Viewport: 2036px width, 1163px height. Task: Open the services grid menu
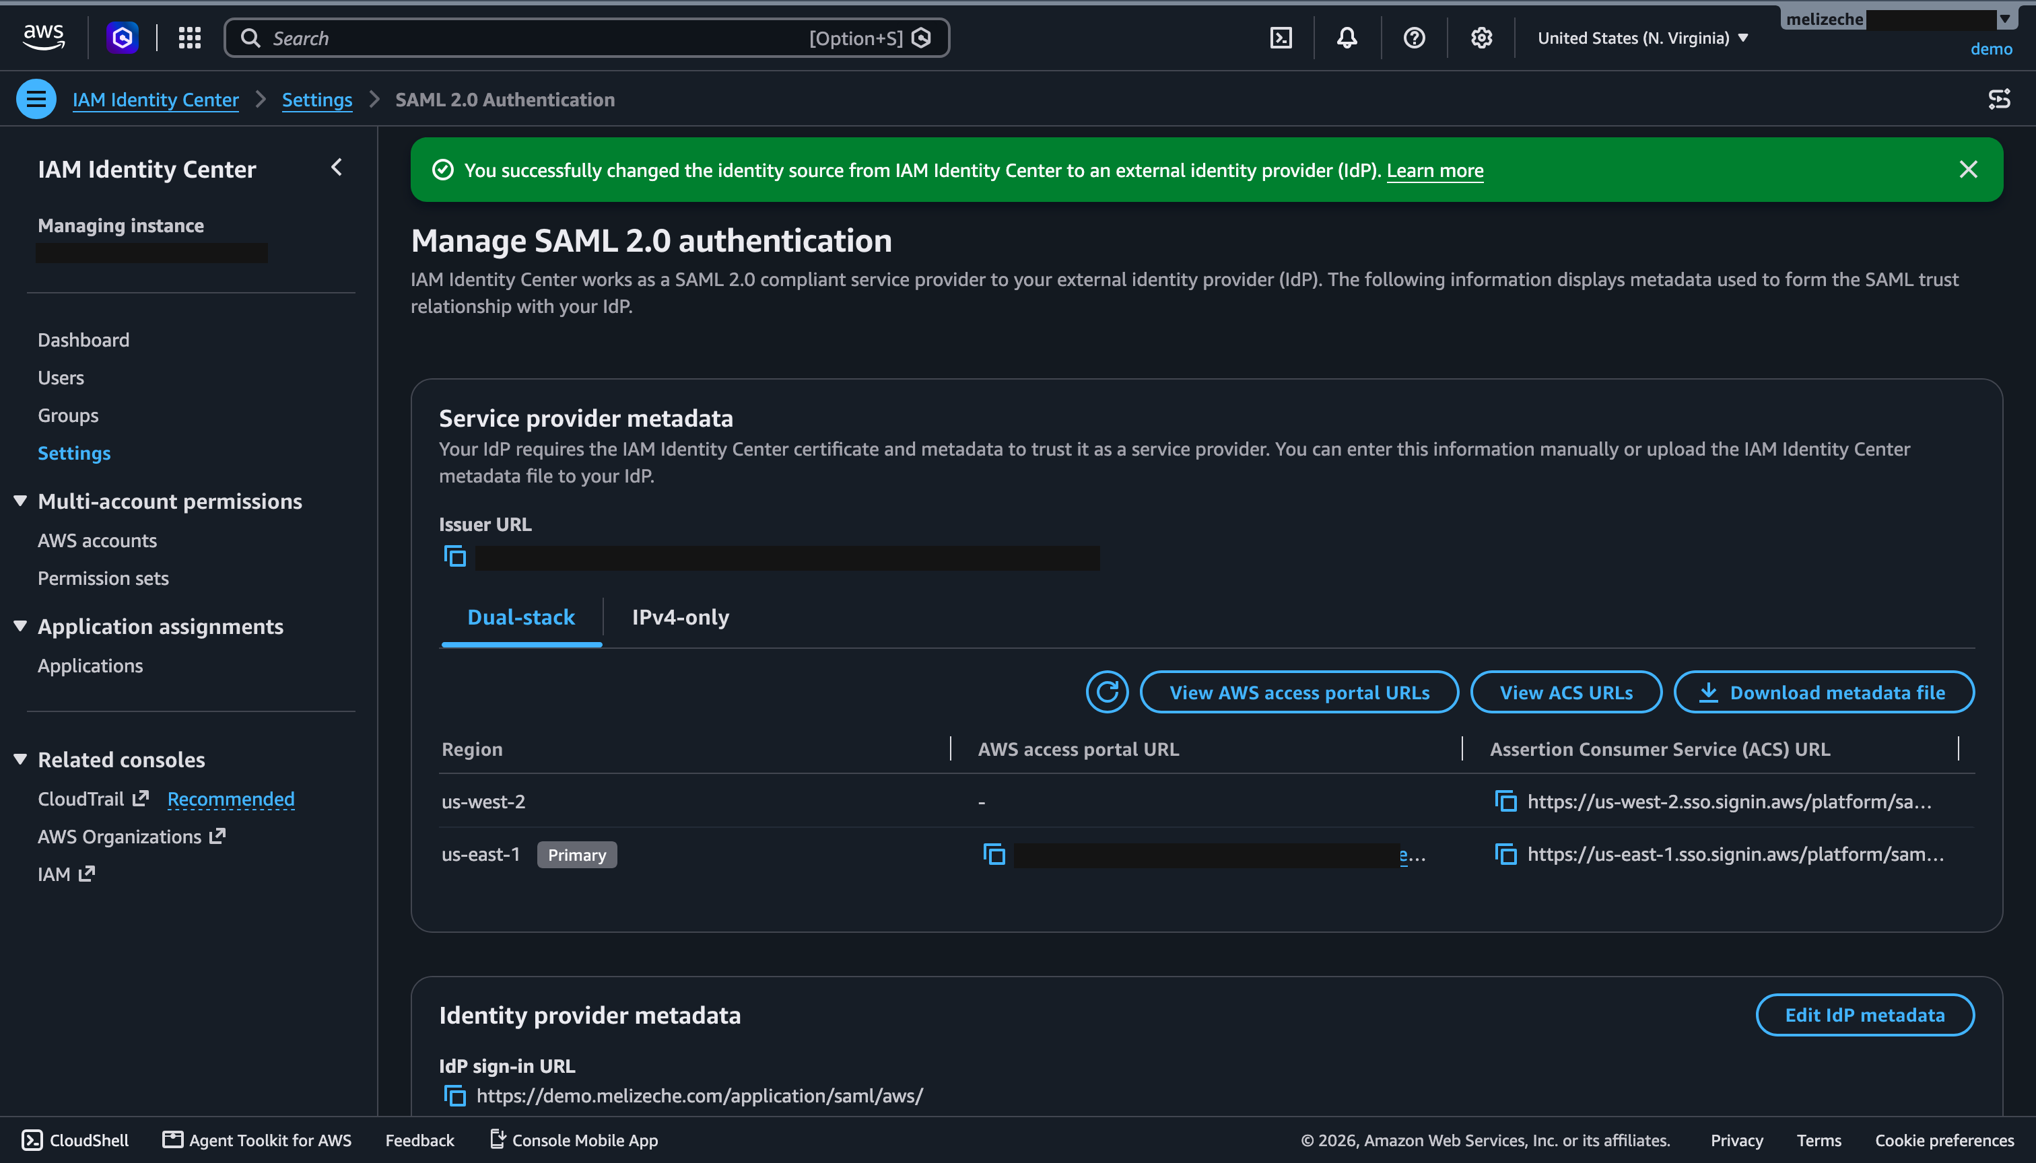pyautogui.click(x=189, y=38)
